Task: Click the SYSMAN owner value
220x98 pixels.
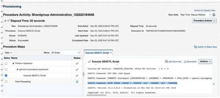Action: pos(22,36)
